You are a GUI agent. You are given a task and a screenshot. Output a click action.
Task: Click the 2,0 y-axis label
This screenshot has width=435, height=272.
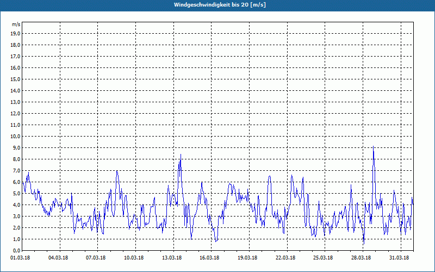[16, 227]
